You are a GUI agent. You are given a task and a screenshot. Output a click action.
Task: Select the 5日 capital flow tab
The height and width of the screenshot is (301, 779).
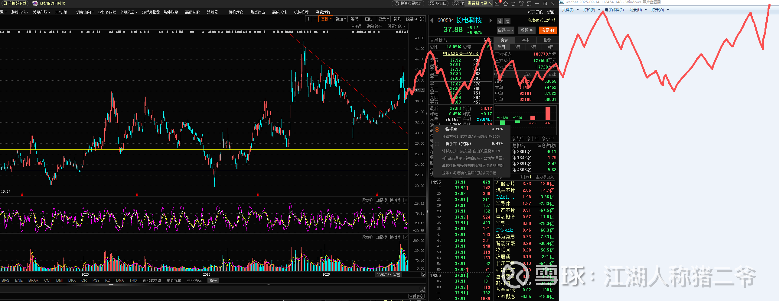[533, 47]
